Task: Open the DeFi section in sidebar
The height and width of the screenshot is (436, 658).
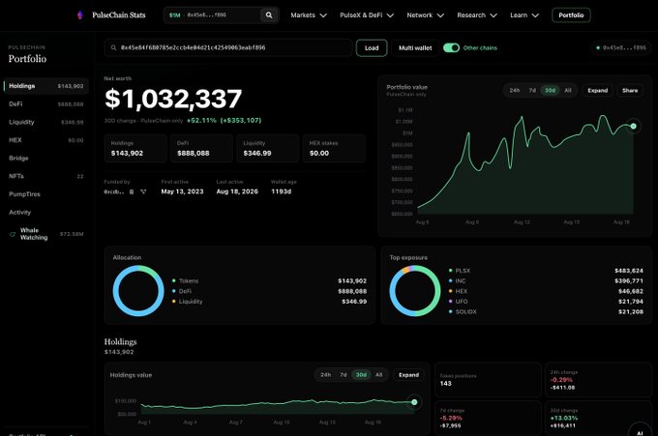Action: tap(46, 104)
